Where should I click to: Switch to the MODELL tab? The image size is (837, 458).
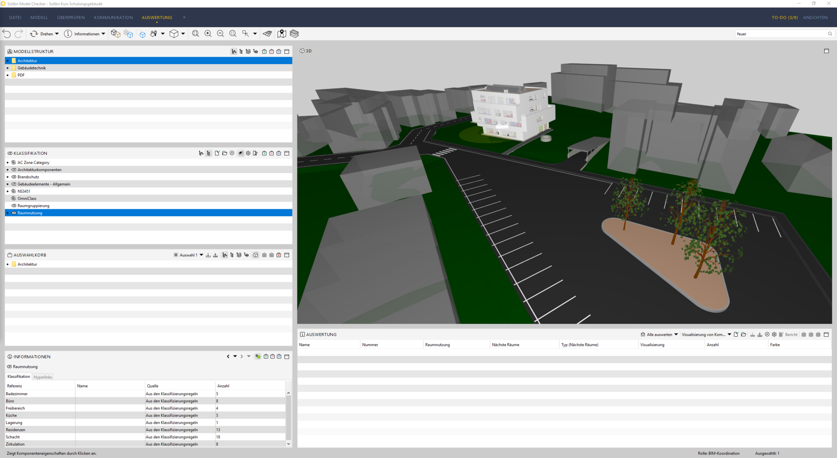39,17
